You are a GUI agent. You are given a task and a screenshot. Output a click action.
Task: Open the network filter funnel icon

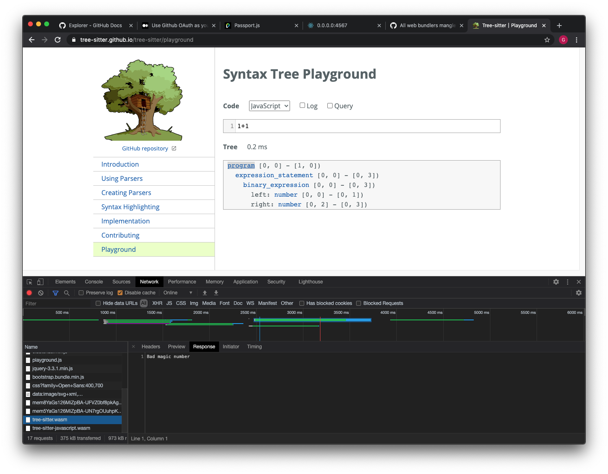[x=55, y=292]
